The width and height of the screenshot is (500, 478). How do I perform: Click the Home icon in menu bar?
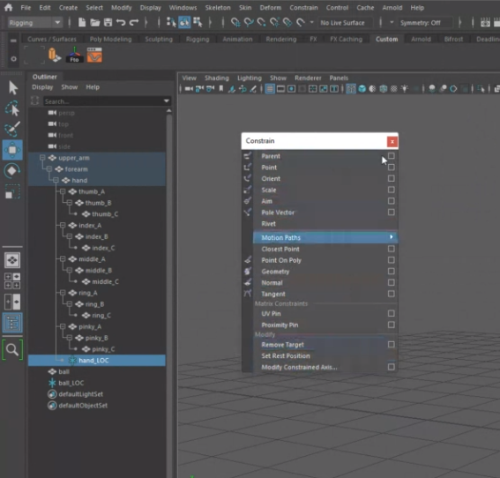9,7
